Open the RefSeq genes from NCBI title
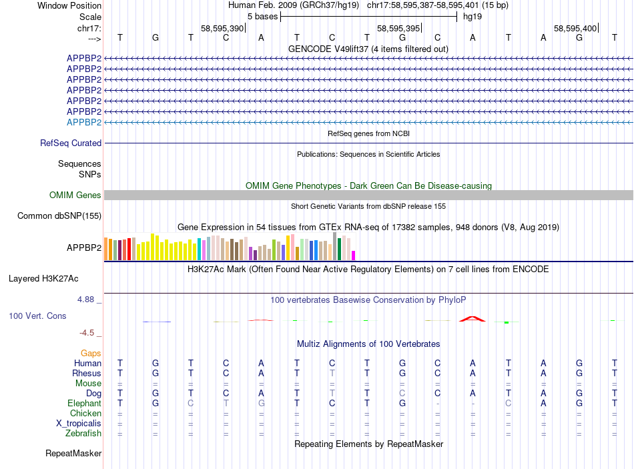The image size is (634, 469). pos(368,133)
